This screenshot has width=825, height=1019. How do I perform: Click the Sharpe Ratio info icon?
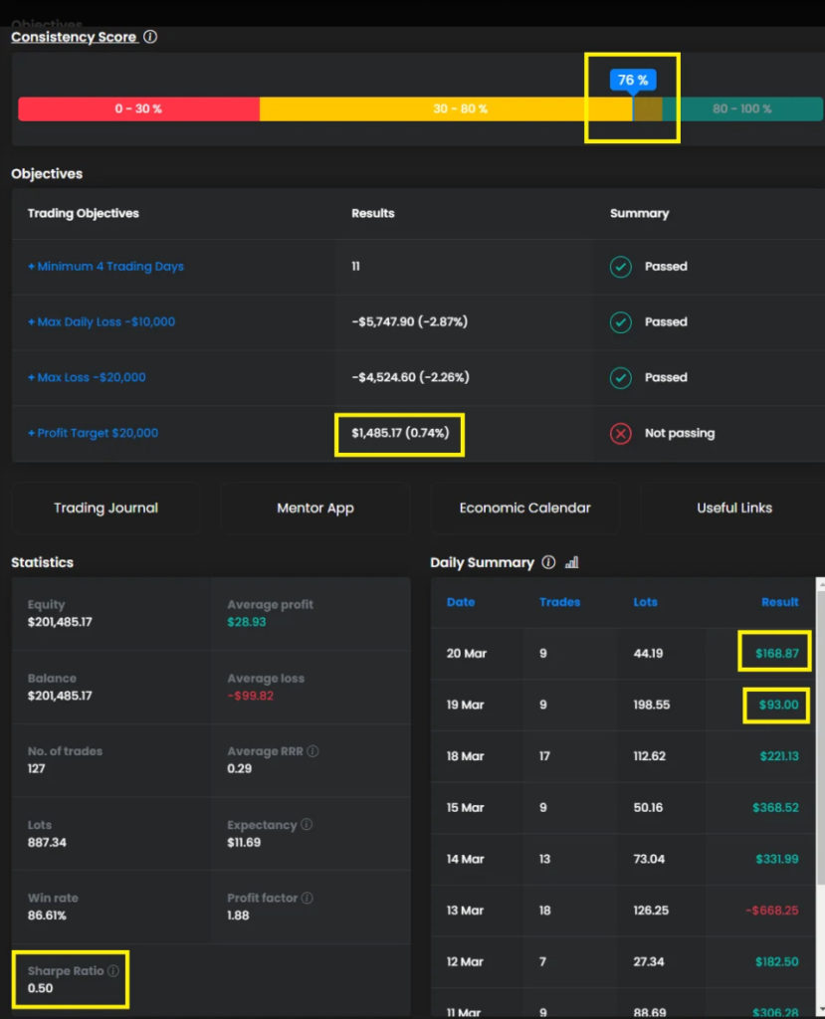pos(113,971)
